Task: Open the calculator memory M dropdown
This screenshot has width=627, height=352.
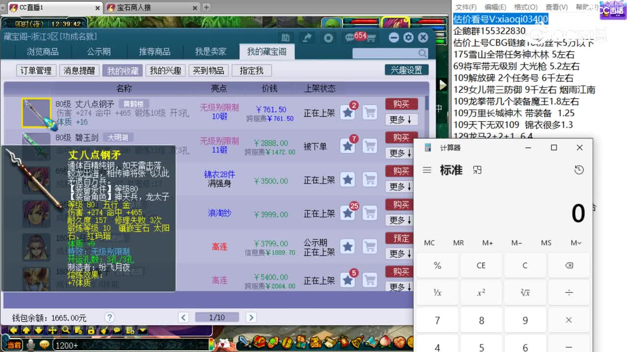Action: click(x=577, y=243)
